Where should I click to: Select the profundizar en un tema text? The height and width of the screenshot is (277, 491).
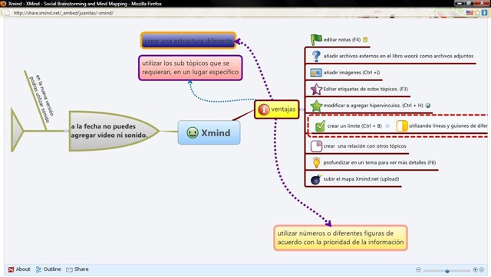click(x=380, y=163)
